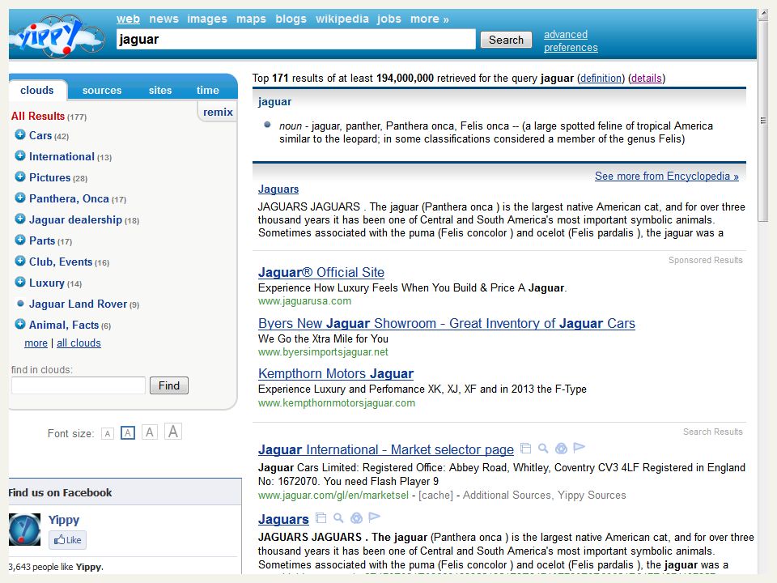
Task: Click preview magnifier icon beside Jaguar International result
Action: pos(543,449)
